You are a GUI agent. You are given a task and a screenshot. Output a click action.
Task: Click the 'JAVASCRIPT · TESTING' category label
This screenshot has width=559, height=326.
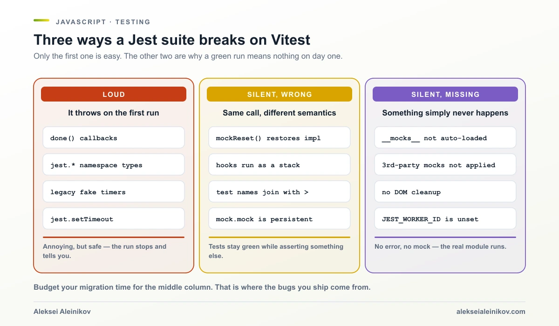pos(103,22)
